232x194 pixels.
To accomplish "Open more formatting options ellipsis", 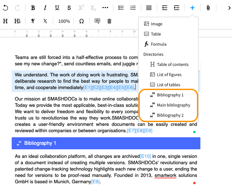I will [105, 8].
